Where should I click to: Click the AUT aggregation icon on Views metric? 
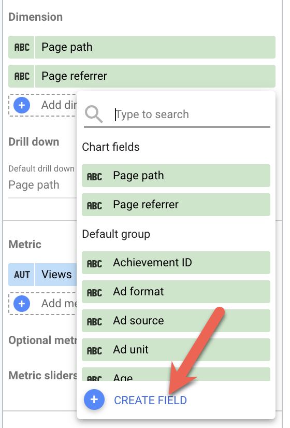tap(22, 275)
